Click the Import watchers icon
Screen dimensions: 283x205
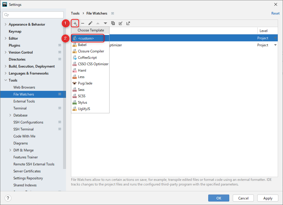point(121,23)
